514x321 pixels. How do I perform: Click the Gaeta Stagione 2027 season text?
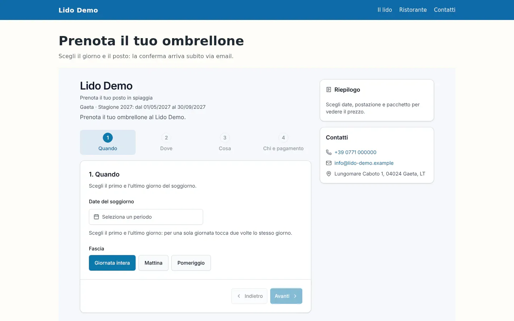[143, 107]
